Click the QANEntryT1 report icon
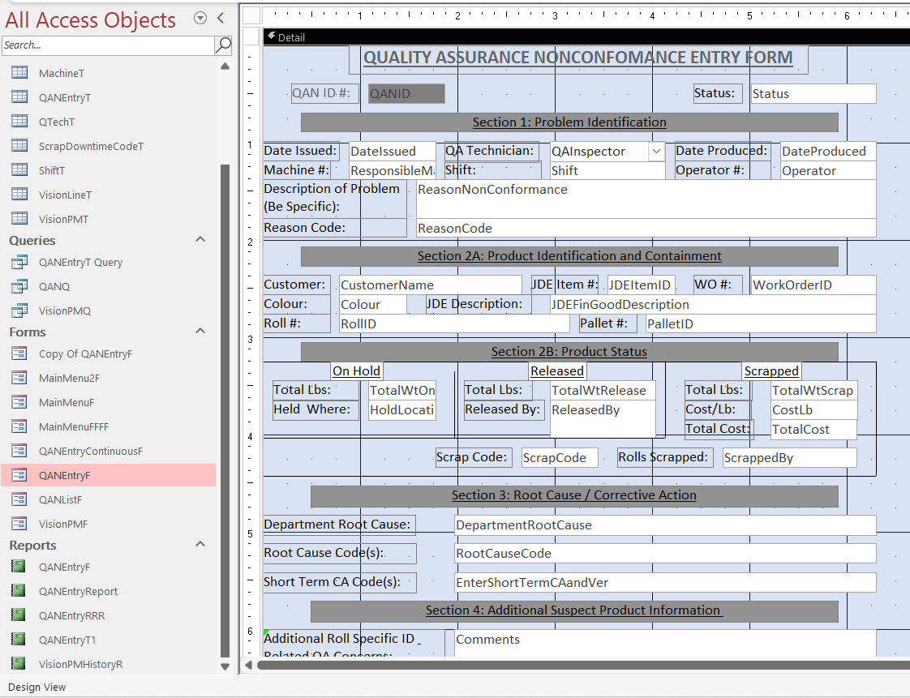The image size is (910, 698). coord(19,640)
